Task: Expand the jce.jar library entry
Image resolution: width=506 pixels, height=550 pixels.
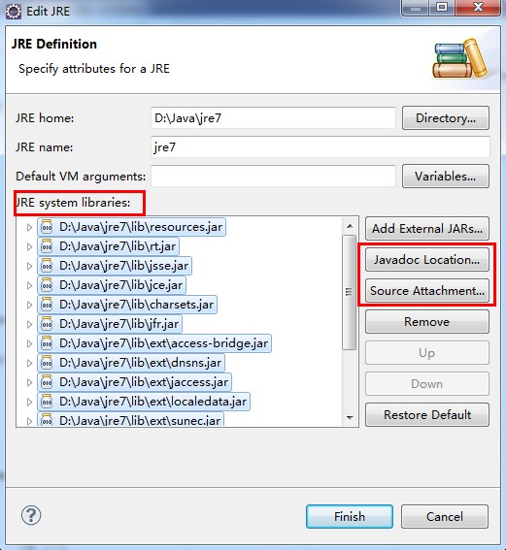Action: click(x=29, y=285)
